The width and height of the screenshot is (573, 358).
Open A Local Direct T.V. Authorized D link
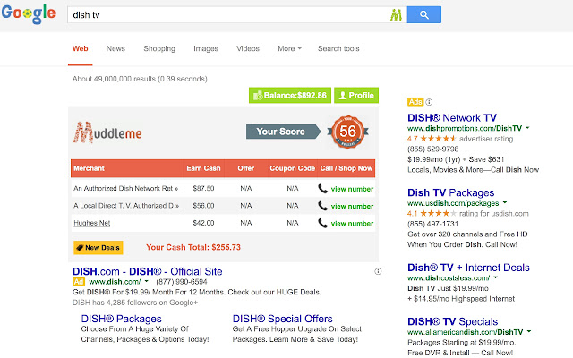[126, 206]
